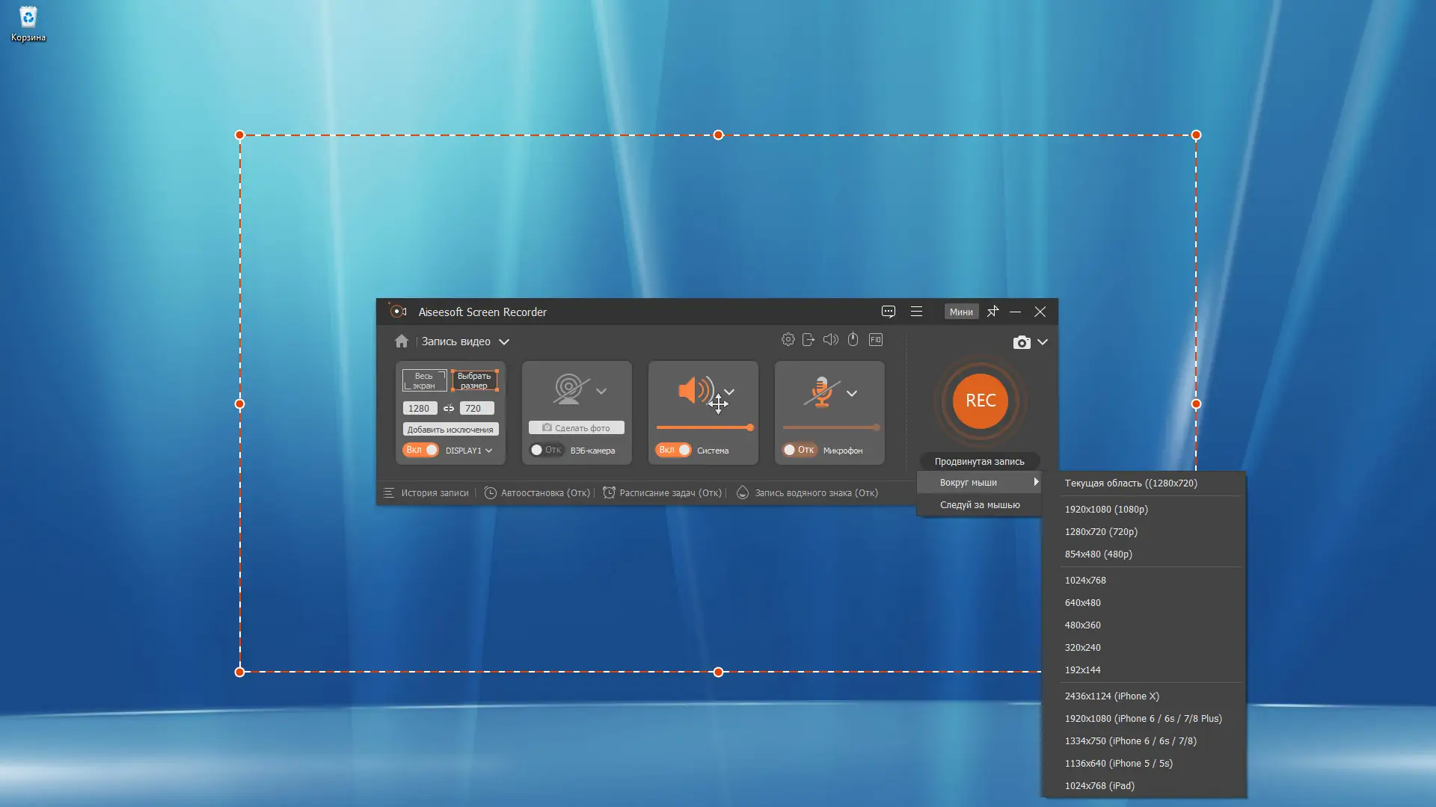Screen dimensions: 1436x807
Task: Expand the Запись видео mode dropdown
Action: tap(504, 342)
